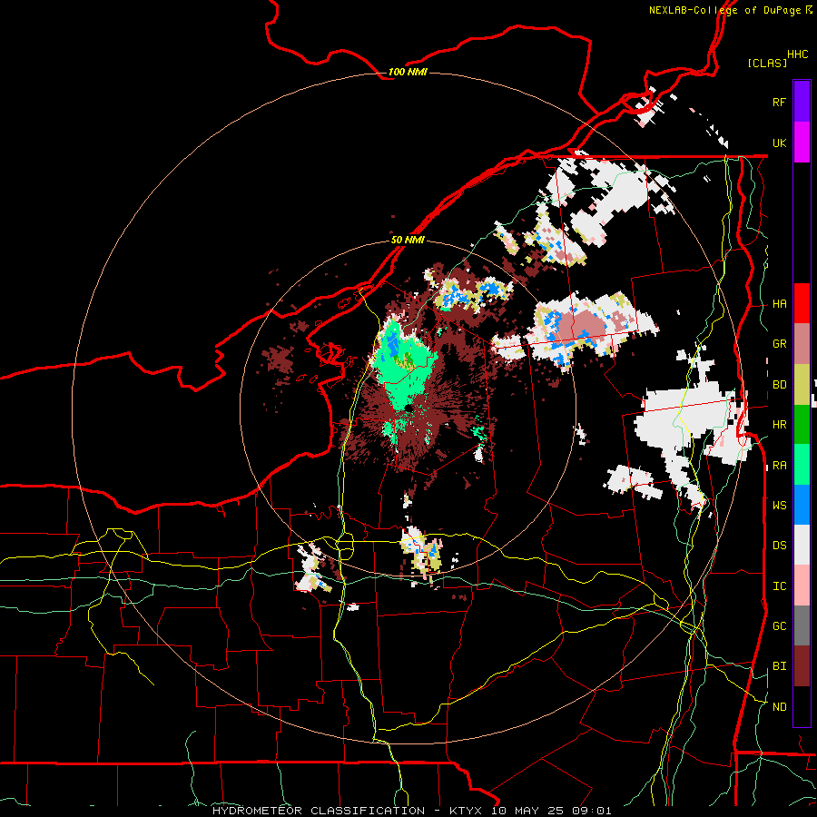Click the HA legend label
This screenshot has width=817, height=817.
coord(779,304)
